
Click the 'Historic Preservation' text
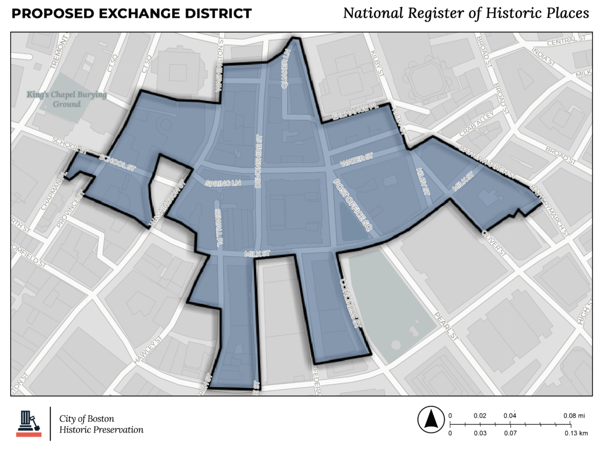pos(101,430)
